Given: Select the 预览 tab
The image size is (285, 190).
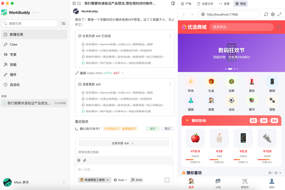Looking at the screenshot, I should 240,4.
